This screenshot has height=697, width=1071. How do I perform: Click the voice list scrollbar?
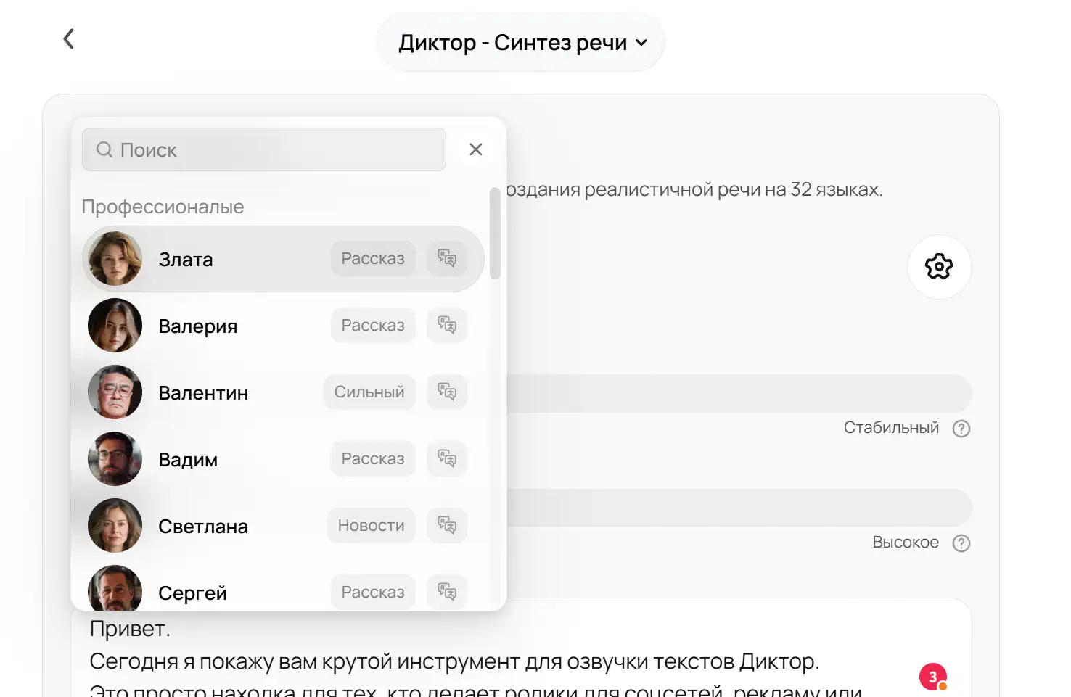click(495, 233)
